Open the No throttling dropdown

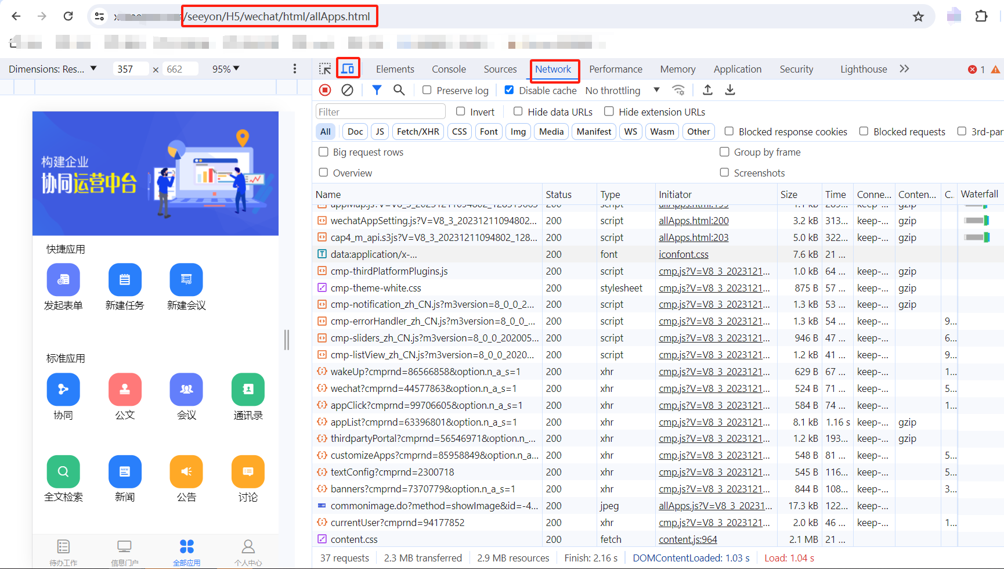click(622, 91)
